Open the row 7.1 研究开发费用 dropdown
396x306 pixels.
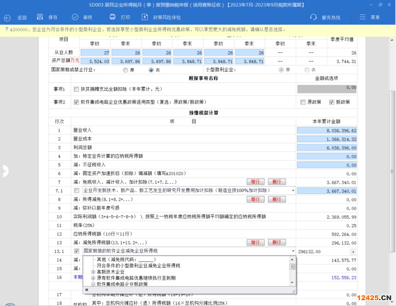point(293,191)
